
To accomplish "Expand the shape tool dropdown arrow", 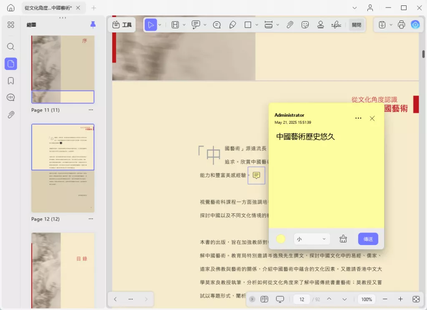I will (256, 25).
